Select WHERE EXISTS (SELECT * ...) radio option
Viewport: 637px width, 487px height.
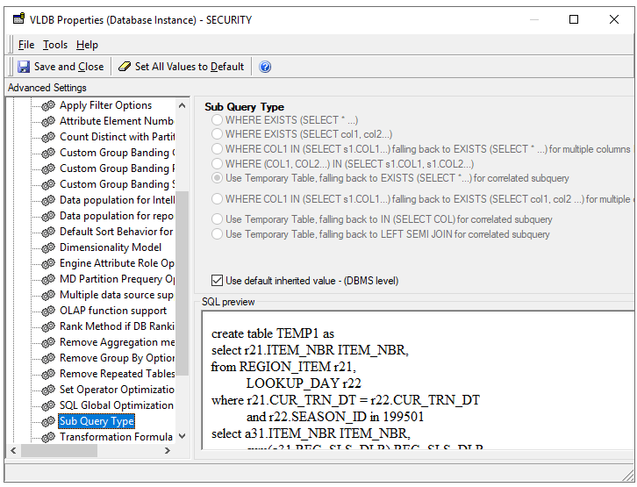[217, 120]
